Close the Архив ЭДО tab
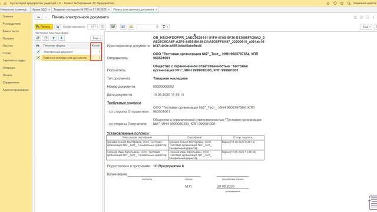This screenshot has height=212, width=377. [49, 9]
